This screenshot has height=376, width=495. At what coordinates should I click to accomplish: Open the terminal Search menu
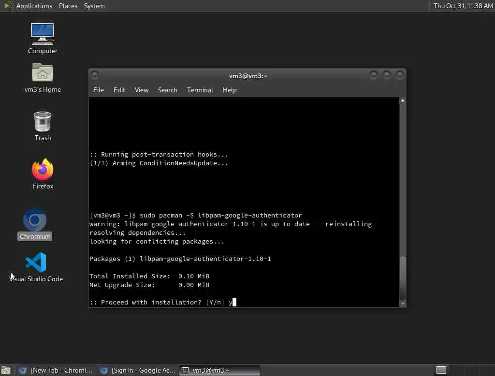pos(167,90)
